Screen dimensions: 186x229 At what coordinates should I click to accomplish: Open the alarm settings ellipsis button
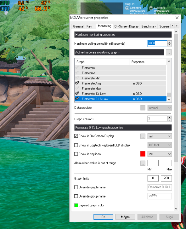pyautogui.click(x=143, y=163)
